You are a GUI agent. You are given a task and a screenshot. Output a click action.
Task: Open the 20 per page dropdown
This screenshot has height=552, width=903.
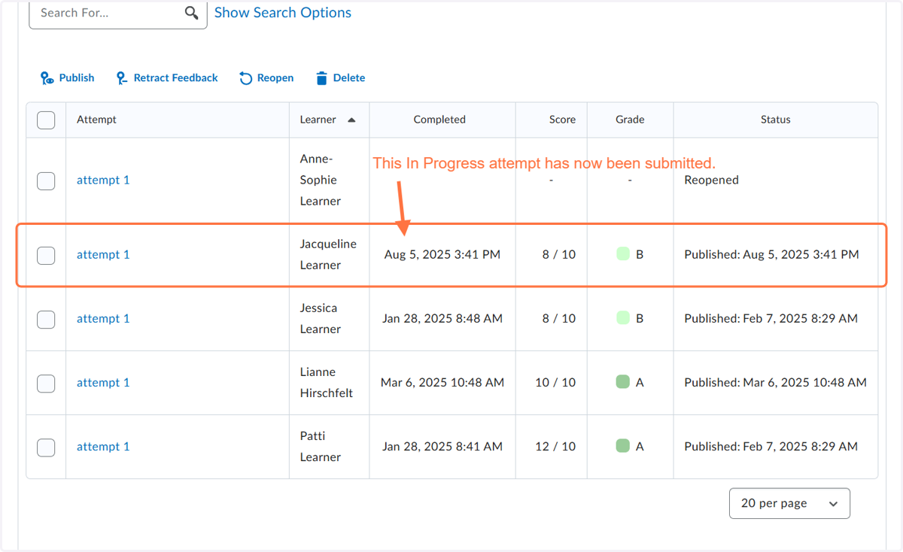[x=789, y=503]
